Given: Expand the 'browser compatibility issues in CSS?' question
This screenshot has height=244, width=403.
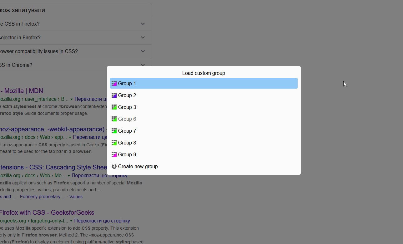Looking at the screenshot, I should (x=143, y=51).
